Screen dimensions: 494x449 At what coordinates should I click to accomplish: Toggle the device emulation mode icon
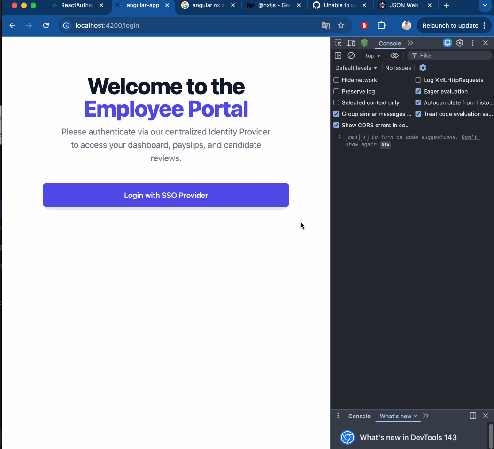coord(351,43)
